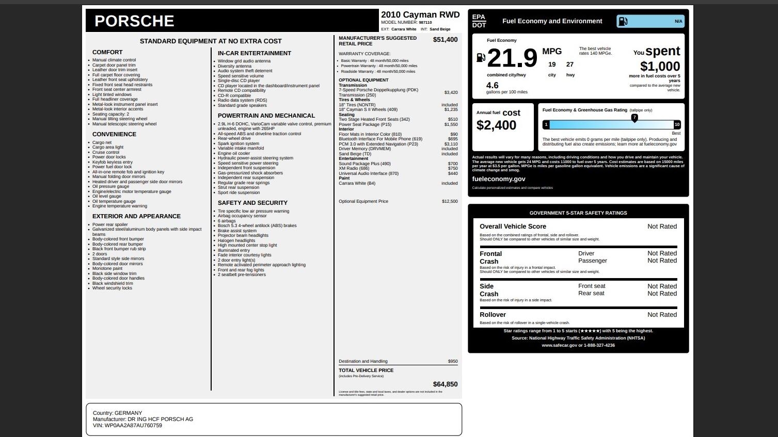Click the PORSCHE brand header
Viewport: 778px width, 437px height.
(x=134, y=21)
